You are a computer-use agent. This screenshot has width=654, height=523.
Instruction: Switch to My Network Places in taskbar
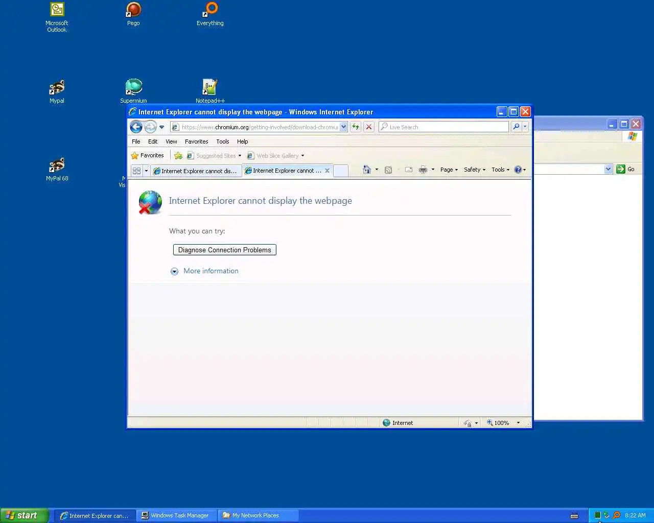[258, 515]
